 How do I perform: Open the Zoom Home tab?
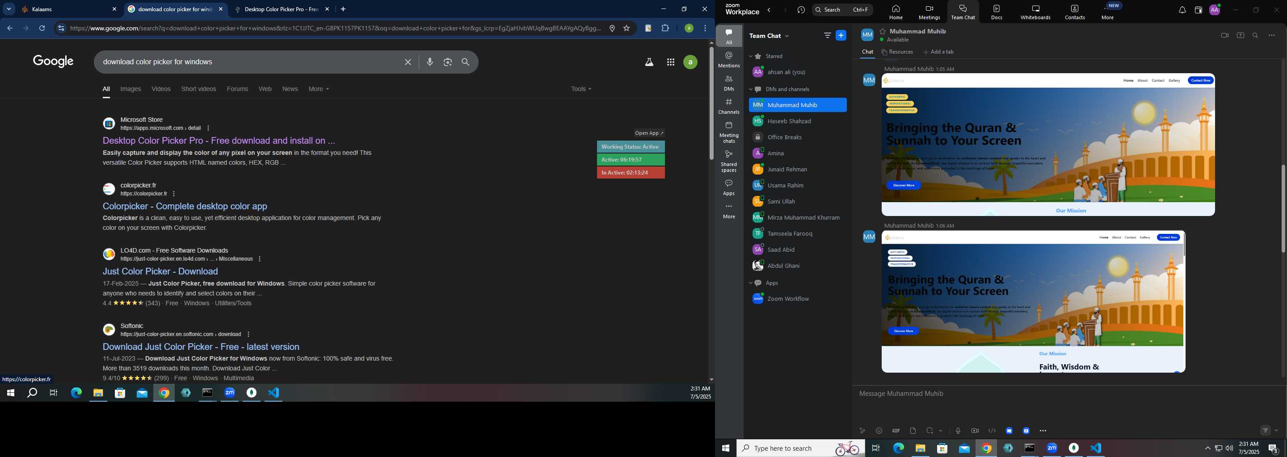coord(896,12)
